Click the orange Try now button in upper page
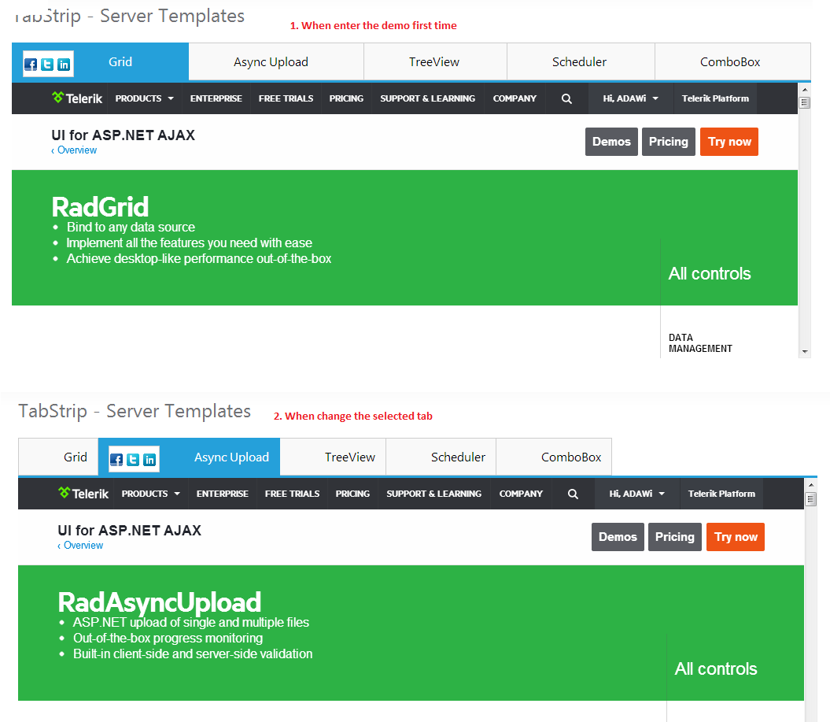This screenshot has width=830, height=722. (729, 142)
